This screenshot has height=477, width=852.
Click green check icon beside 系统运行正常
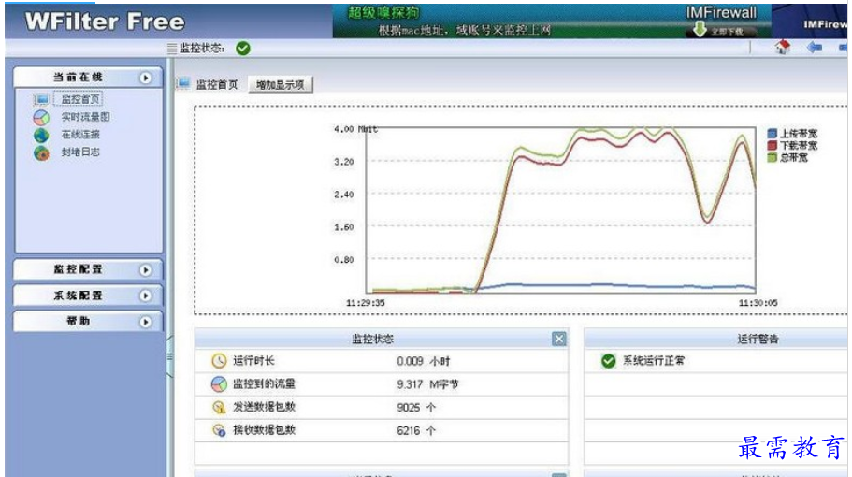tap(609, 361)
